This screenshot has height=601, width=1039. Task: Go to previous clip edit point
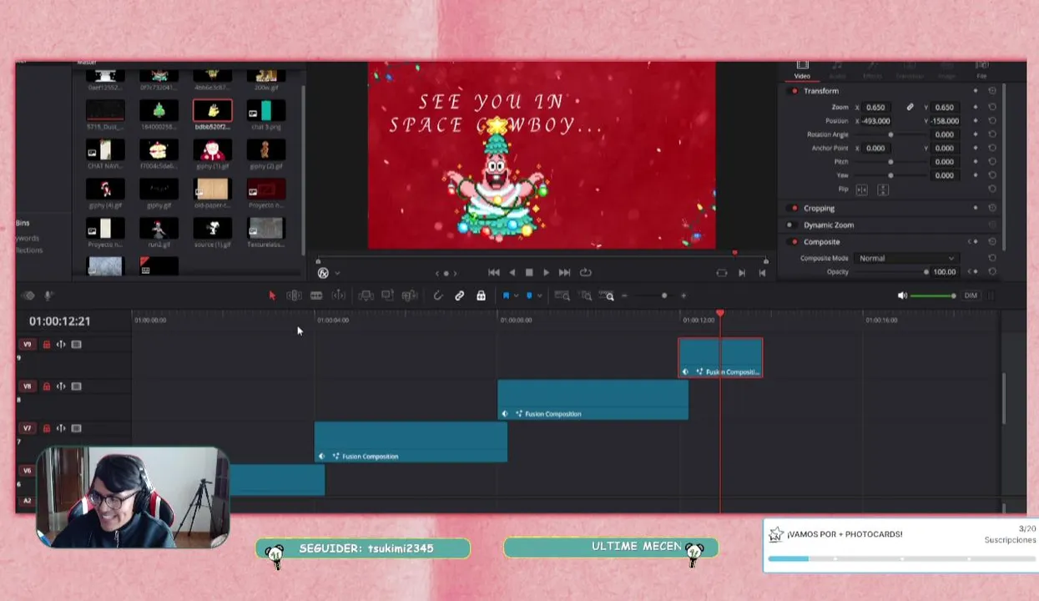tap(762, 273)
